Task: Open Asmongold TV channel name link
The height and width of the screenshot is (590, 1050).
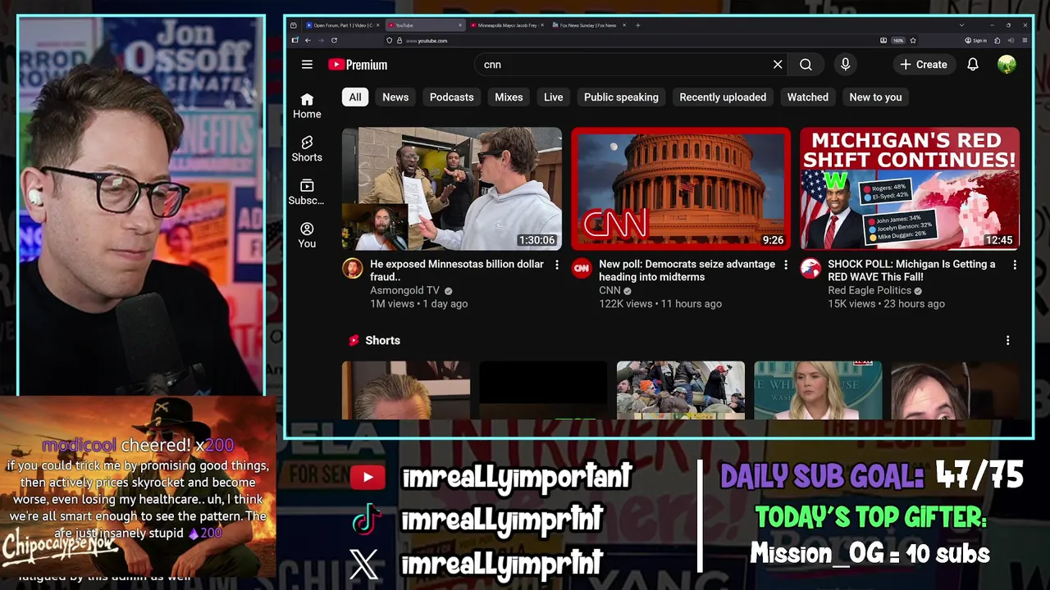Action: coord(405,290)
